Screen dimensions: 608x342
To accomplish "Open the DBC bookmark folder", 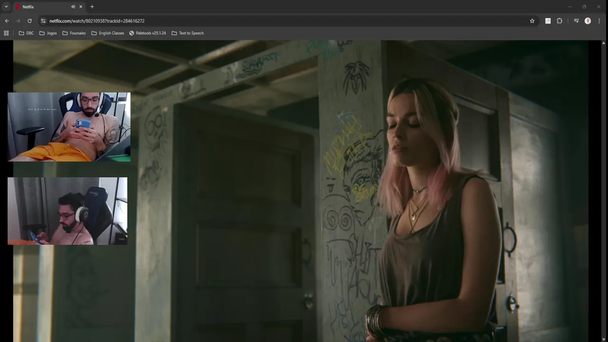I will [26, 33].
